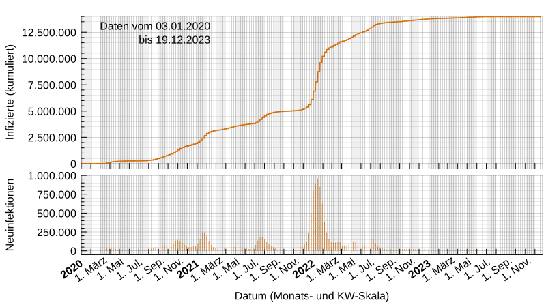Screen dimensions: 546x307
Task: Click the start of the orange cumulative line at far left
Action: (x=84, y=164)
